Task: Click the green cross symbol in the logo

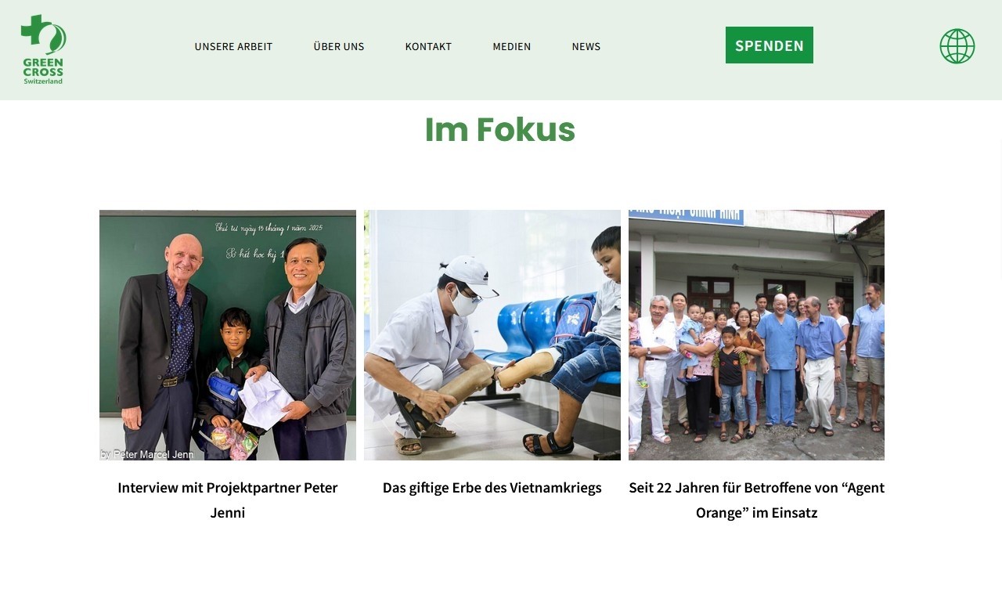Action: (x=34, y=31)
